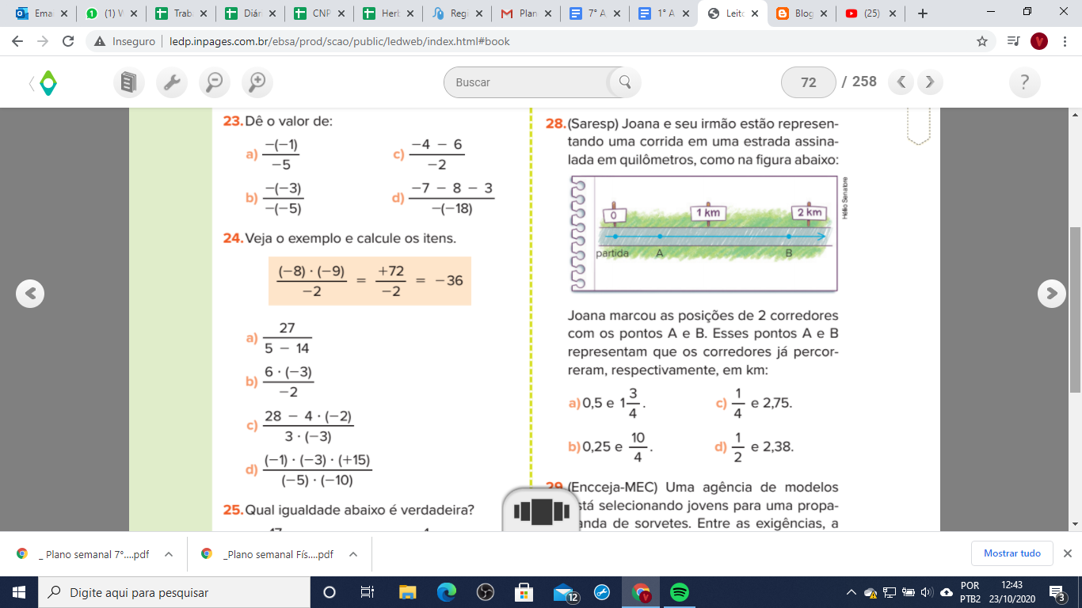Click the volume icon in system tray
Viewport: 1082px width, 608px height.
point(926,592)
